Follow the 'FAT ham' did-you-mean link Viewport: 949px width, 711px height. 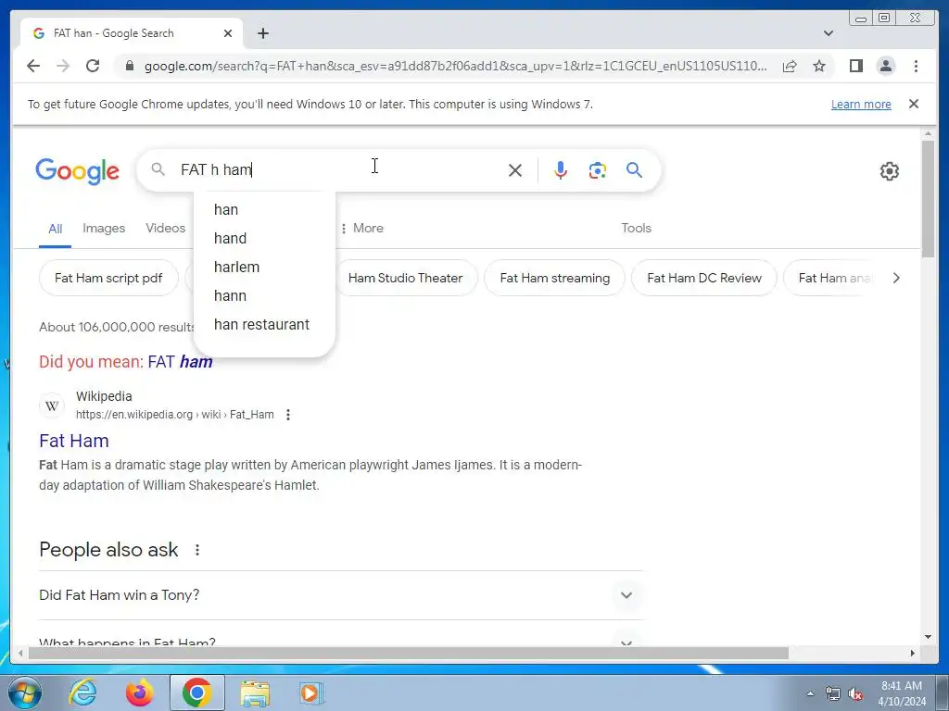[180, 362]
